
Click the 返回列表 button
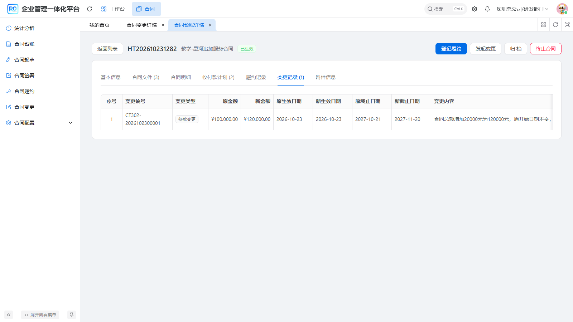pos(107,49)
